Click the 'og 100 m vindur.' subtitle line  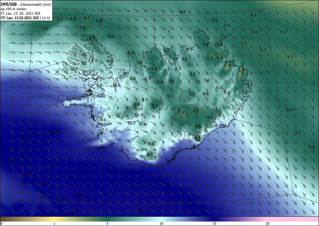pyautogui.click(x=14, y=9)
